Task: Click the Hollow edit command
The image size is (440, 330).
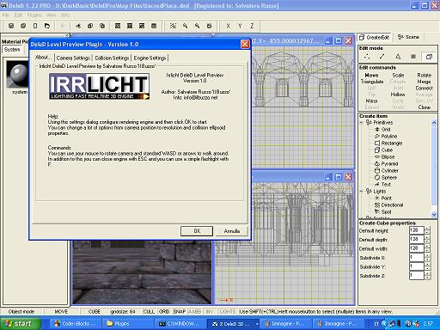Action: click(398, 95)
